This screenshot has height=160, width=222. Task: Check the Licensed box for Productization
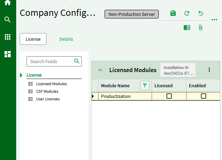coord(169,96)
